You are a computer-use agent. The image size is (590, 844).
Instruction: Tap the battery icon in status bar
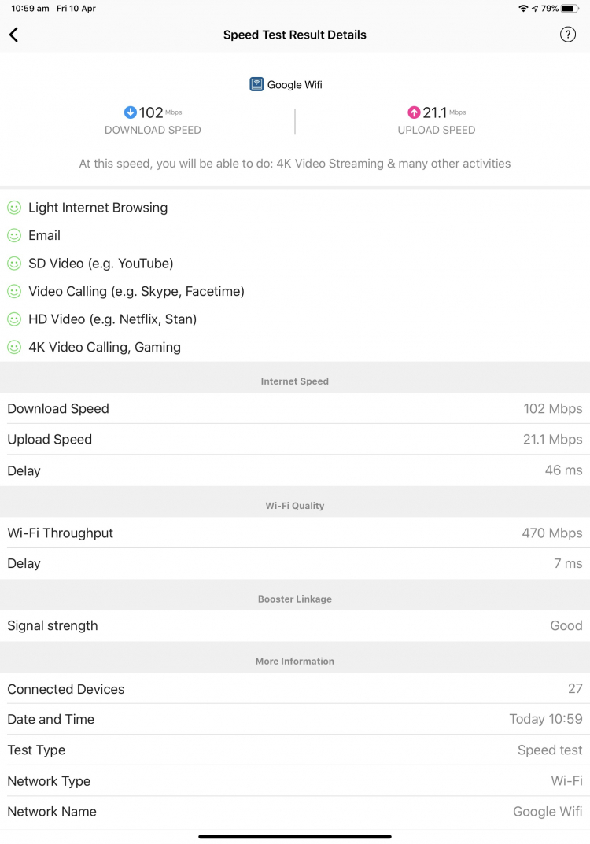click(x=570, y=9)
